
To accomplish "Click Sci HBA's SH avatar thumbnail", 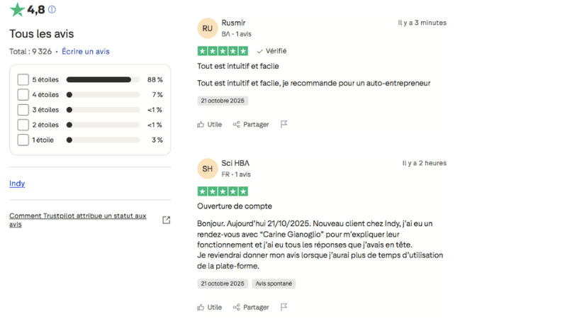I will [x=207, y=169].
